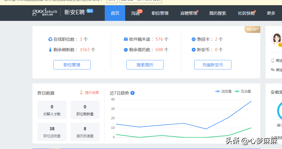The width and height of the screenshot is (282, 149).
Task: Click the remaining refresh value 1563
Action: tap(85, 50)
